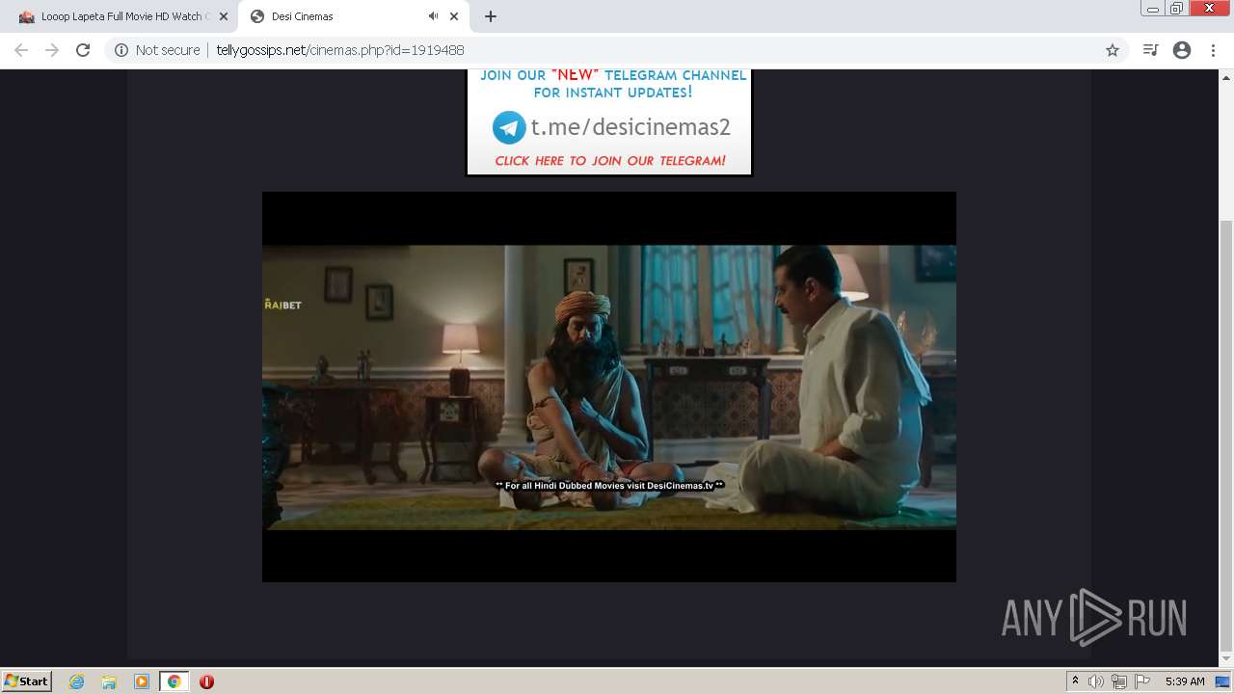Image resolution: width=1234 pixels, height=694 pixels.
Task: Go forward to the next page
Action: (52, 50)
